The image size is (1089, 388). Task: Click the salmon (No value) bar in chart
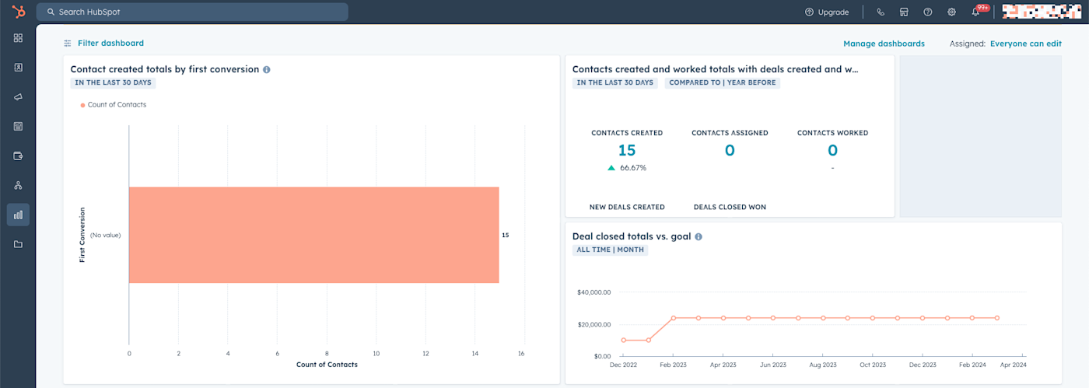click(313, 235)
